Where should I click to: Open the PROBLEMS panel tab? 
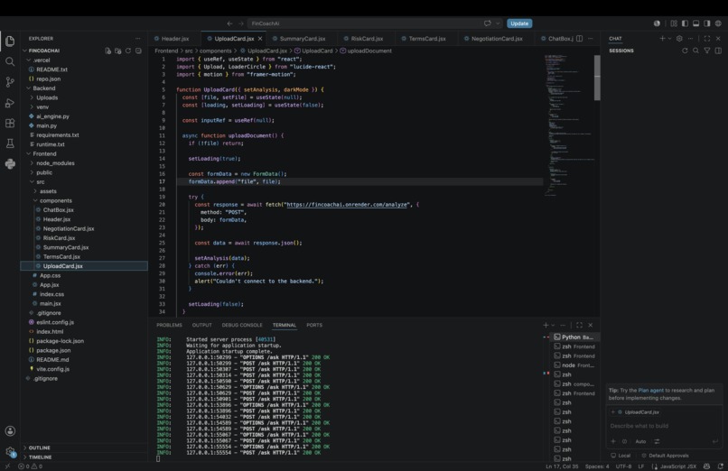coord(169,325)
